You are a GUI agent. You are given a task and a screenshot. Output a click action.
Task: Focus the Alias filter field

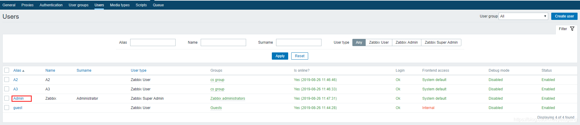(153, 42)
